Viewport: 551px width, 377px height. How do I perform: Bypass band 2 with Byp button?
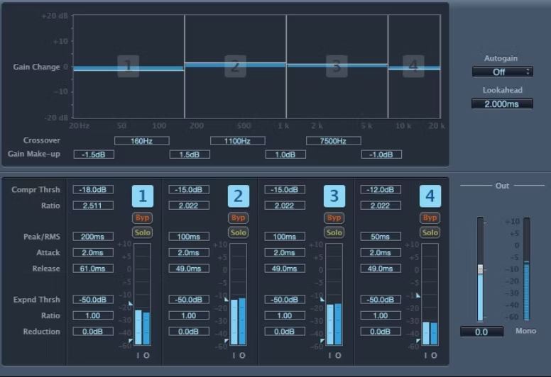pyautogui.click(x=239, y=218)
